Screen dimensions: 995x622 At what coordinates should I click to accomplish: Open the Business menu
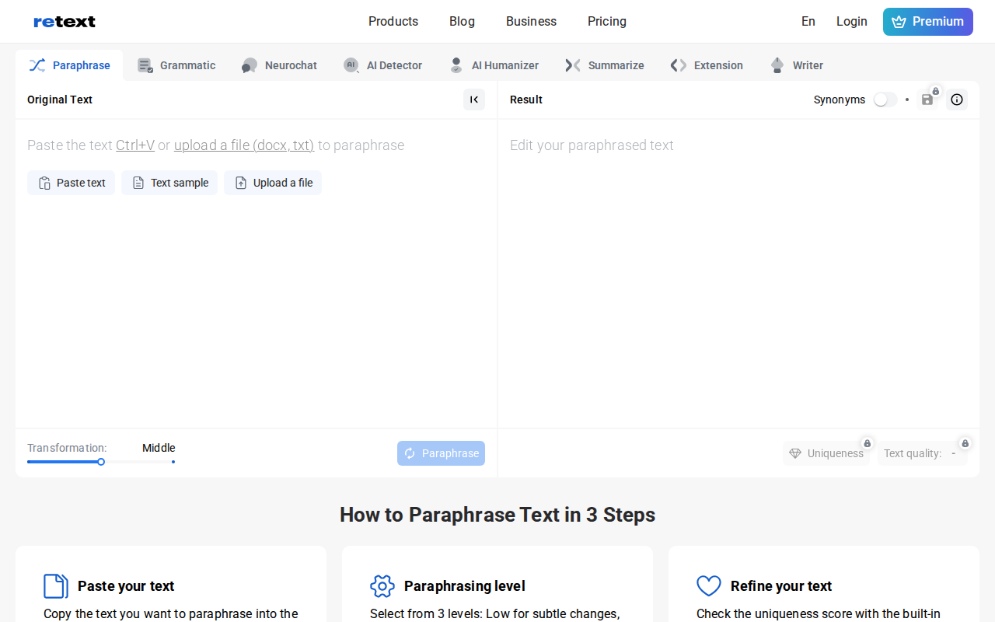(x=531, y=22)
